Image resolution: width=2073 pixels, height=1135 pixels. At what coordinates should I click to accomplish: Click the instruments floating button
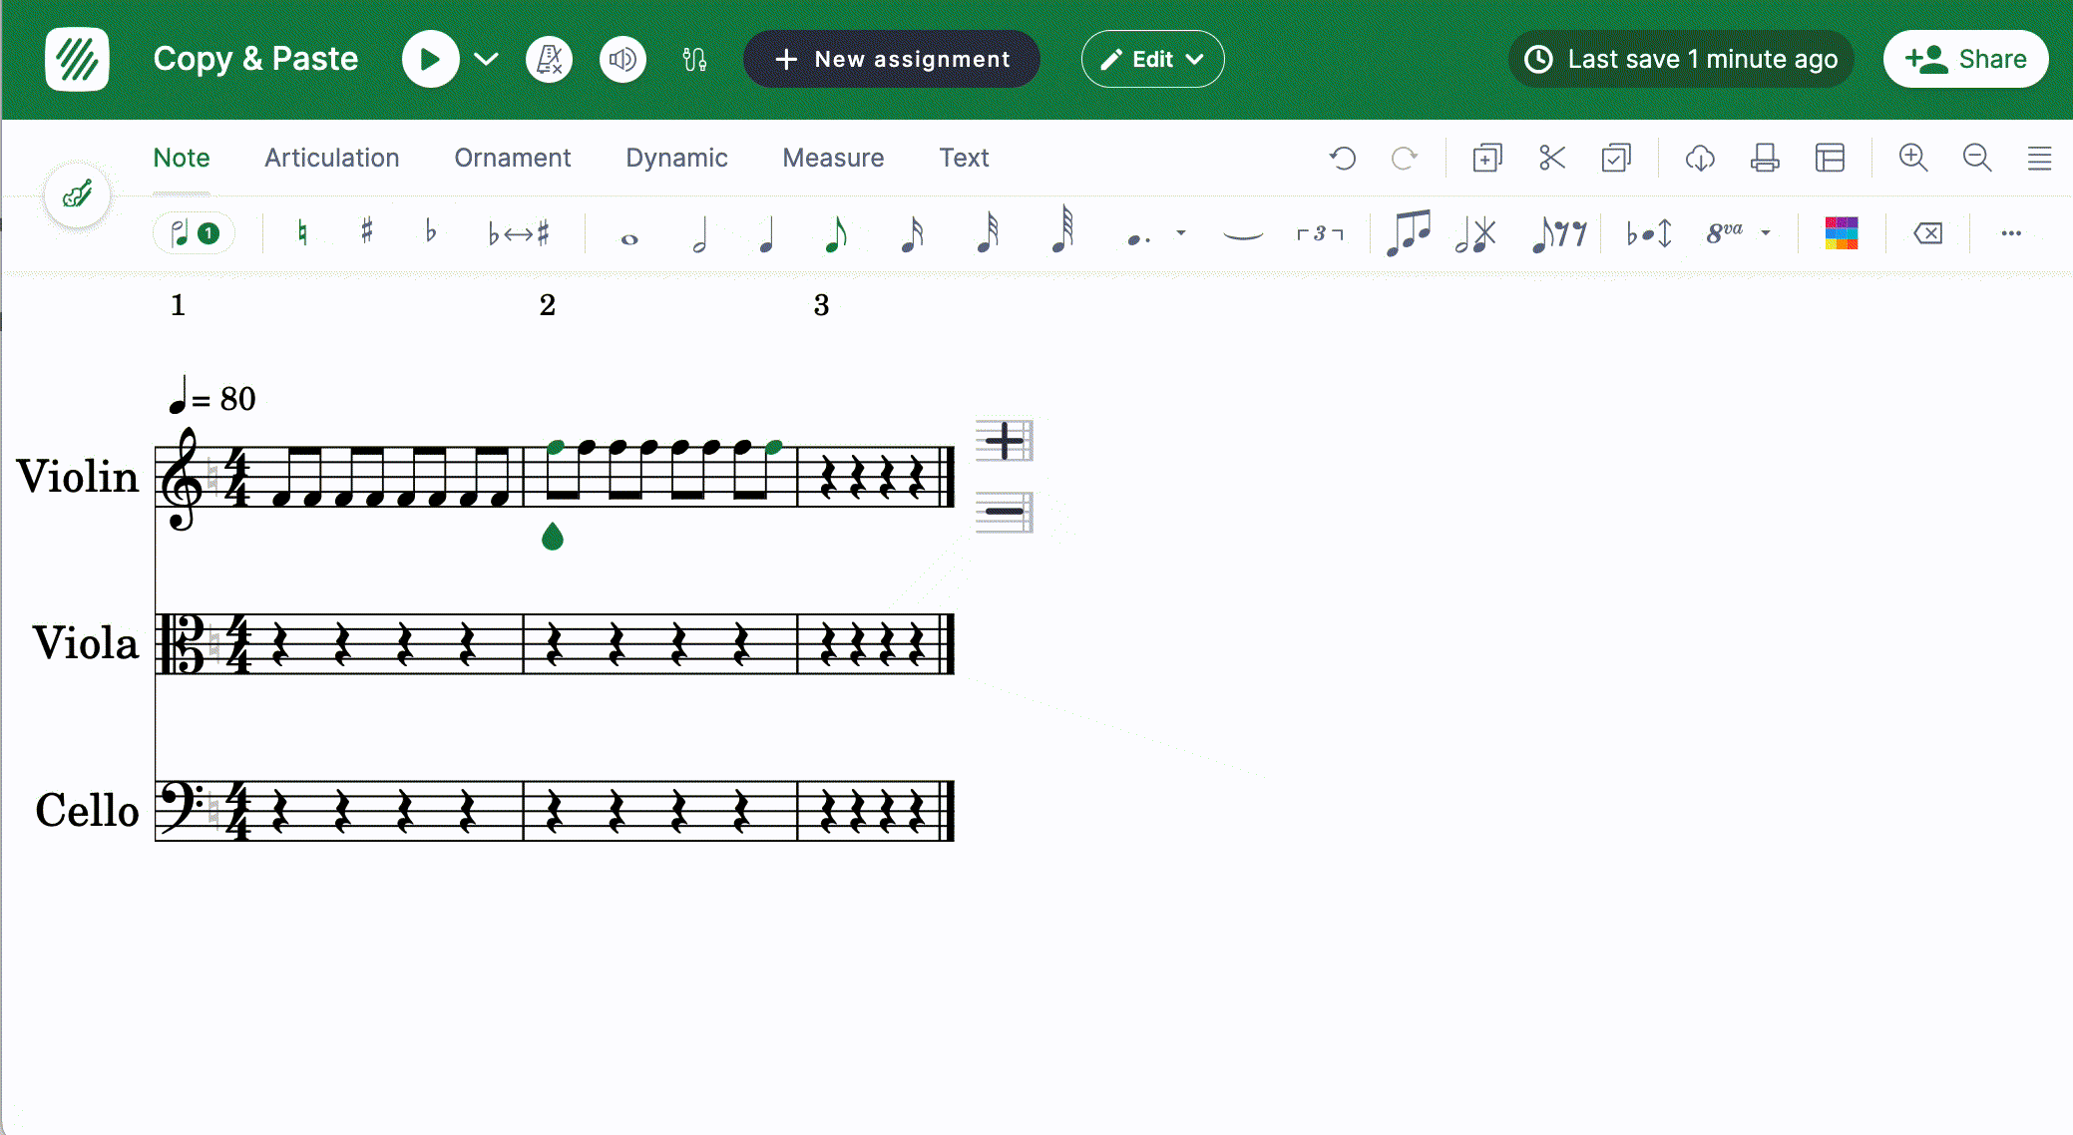pos(78,194)
